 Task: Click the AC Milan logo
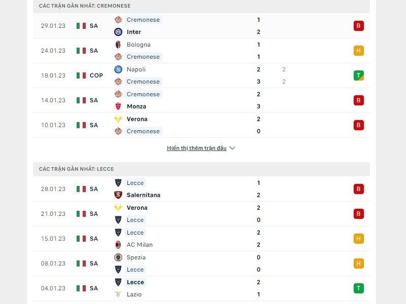pyautogui.click(x=118, y=245)
